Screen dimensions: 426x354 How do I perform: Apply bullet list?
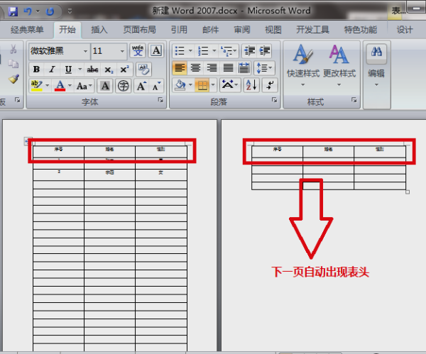(x=180, y=51)
